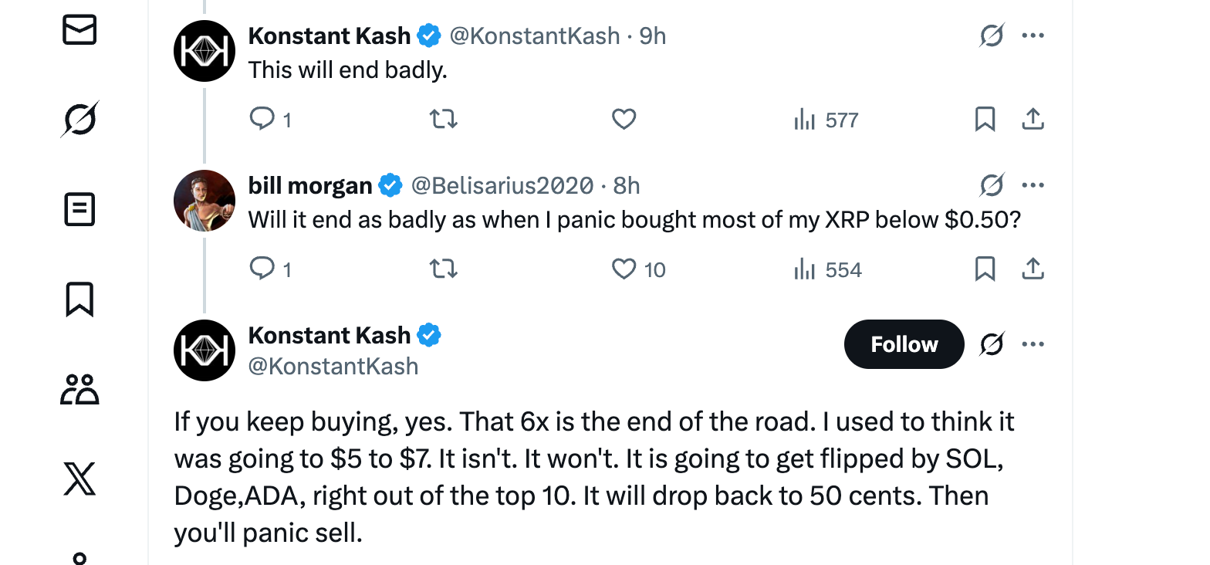This screenshot has width=1210, height=565.
Task: Reply to "This will end badly" post
Action: (262, 119)
